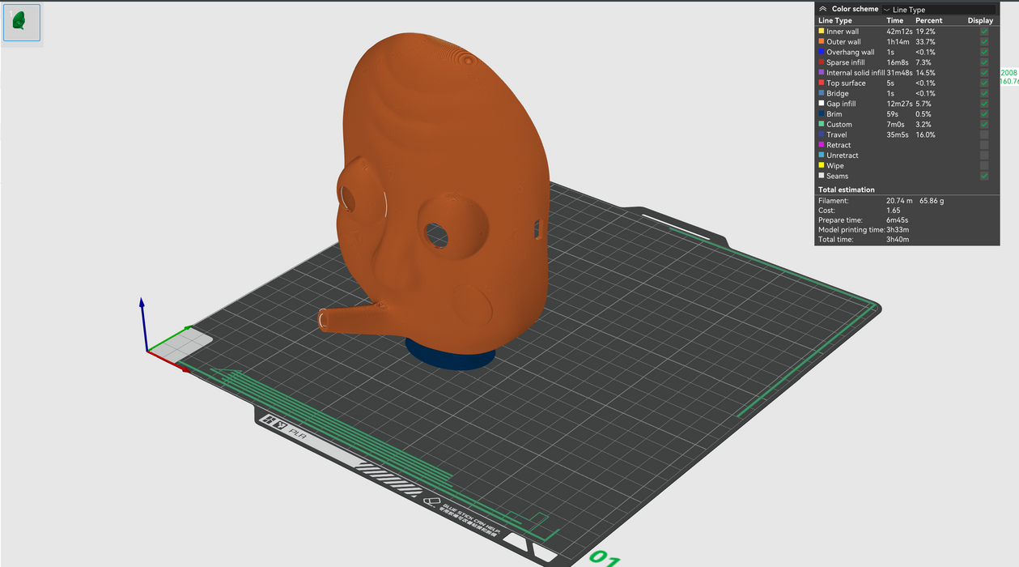
Task: Click the white Gap infill color swatch
Action: [822, 104]
